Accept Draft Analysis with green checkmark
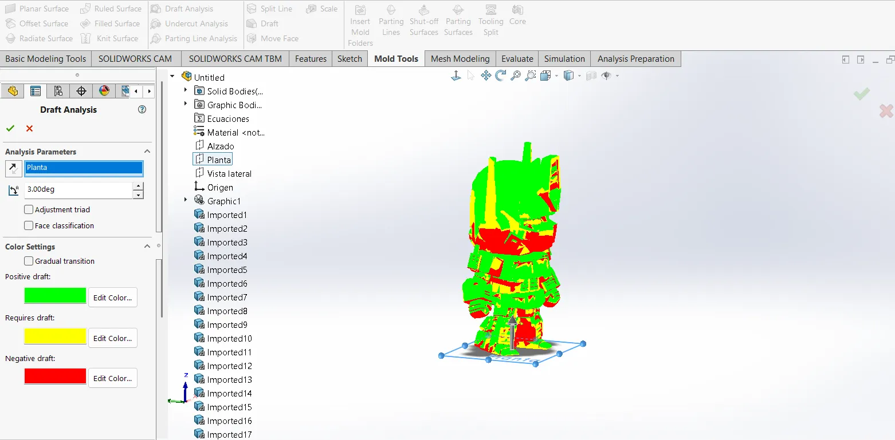Image resolution: width=895 pixels, height=440 pixels. point(10,128)
